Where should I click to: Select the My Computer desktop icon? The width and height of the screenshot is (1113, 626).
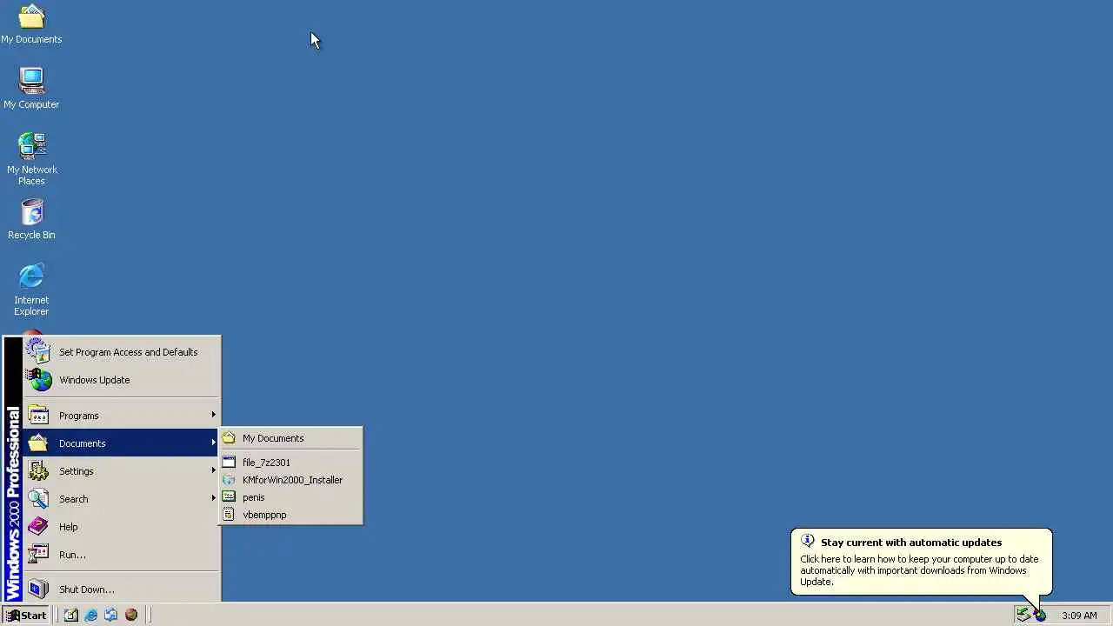31,89
